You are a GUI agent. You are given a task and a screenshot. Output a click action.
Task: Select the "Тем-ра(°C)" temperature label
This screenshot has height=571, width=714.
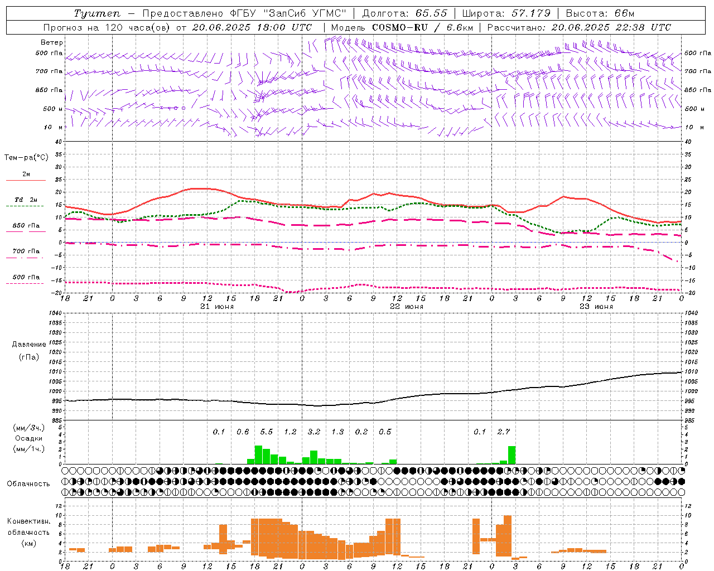tap(26, 157)
